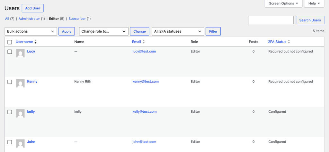Click the Posts column header
This screenshot has width=329, height=152.
pos(253,42)
